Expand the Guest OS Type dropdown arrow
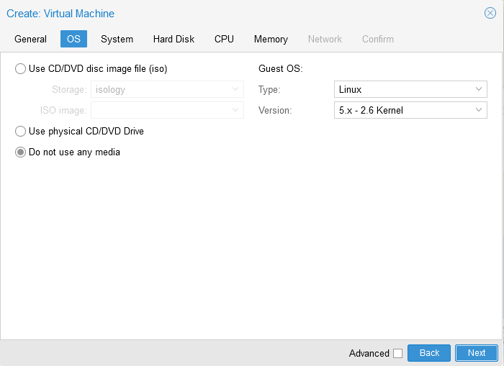Image resolution: width=504 pixels, height=366 pixels. 480,89
